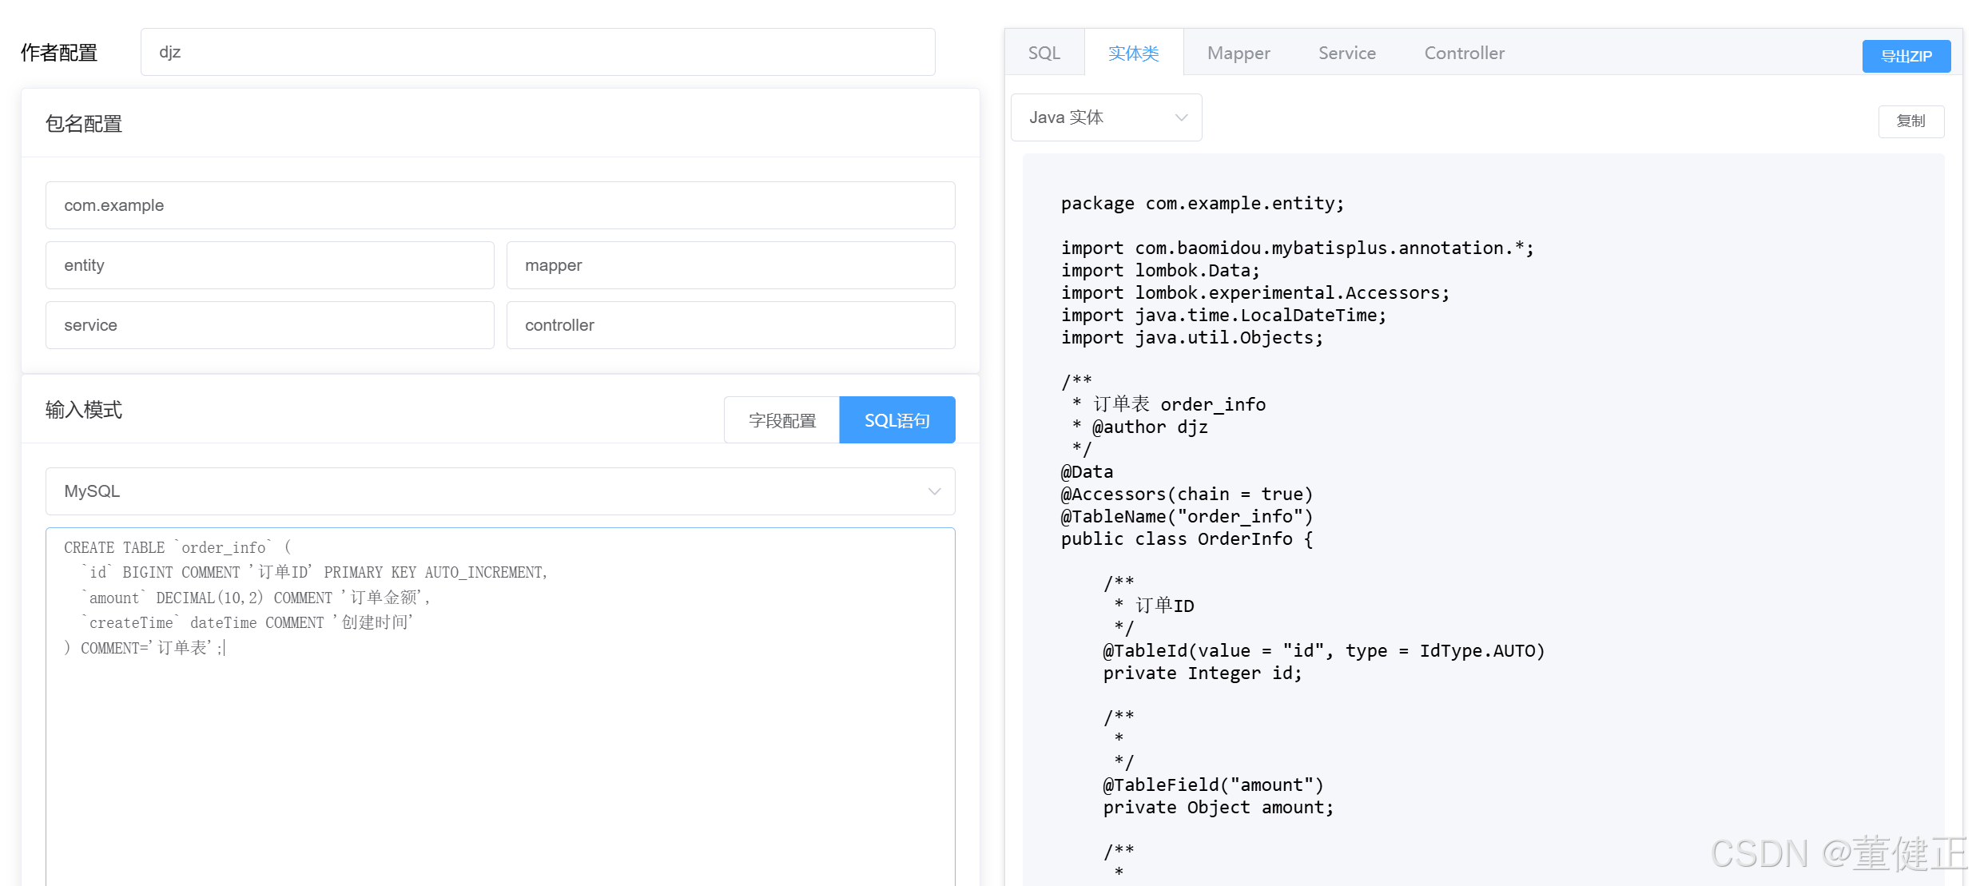This screenshot has height=886, width=1972.
Task: Click the mapper package name field
Action: 730,265
